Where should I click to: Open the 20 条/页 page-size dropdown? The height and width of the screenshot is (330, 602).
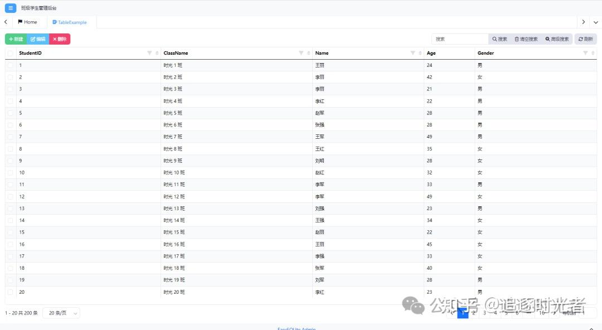[x=61, y=313]
